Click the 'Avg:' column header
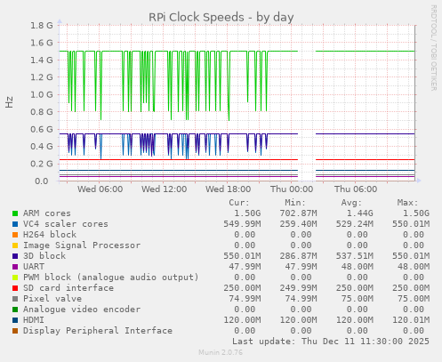This screenshot has width=442, height=362. [x=351, y=203]
